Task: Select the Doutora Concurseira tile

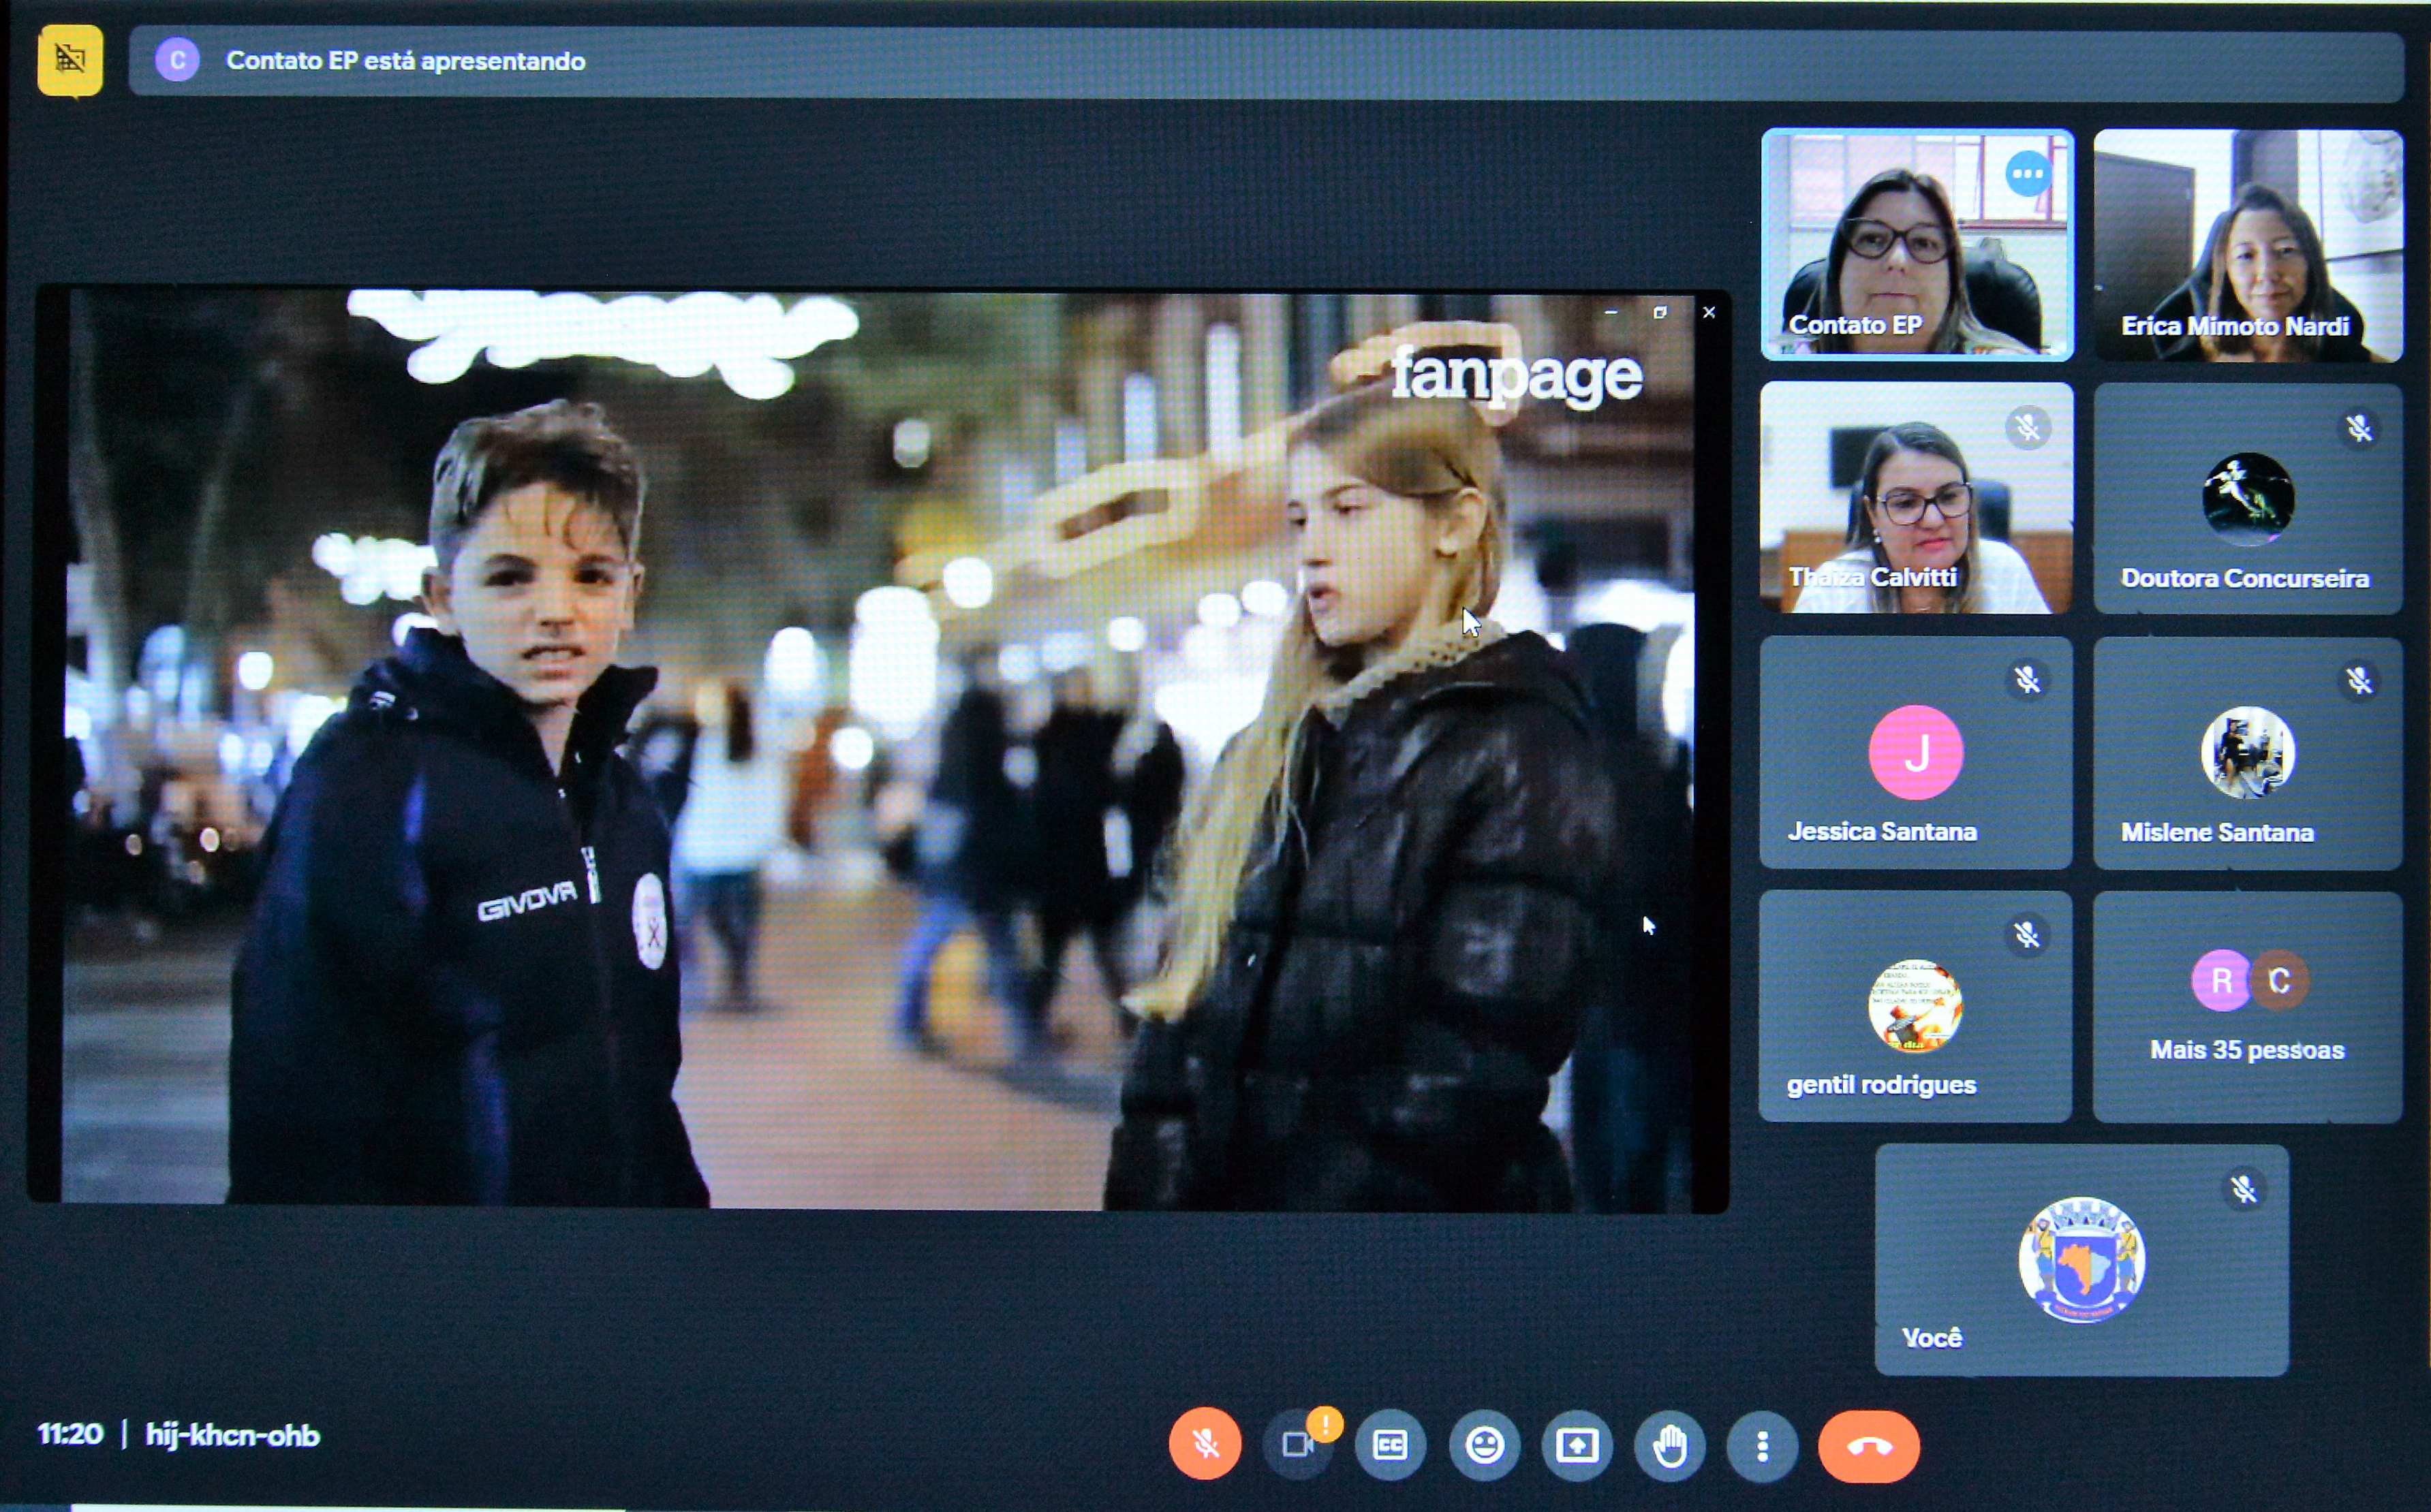Action: point(2247,498)
